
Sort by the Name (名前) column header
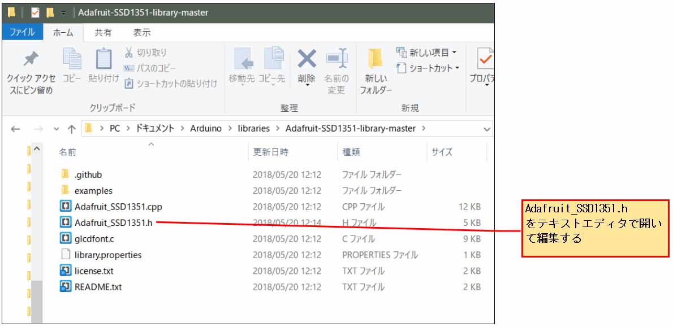click(x=68, y=152)
